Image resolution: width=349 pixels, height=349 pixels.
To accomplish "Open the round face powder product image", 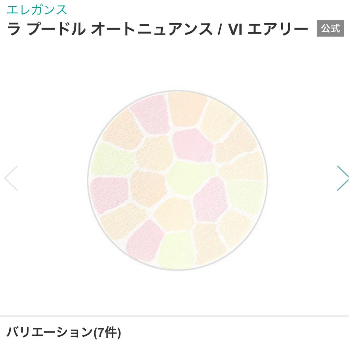I will click(x=177, y=181).
